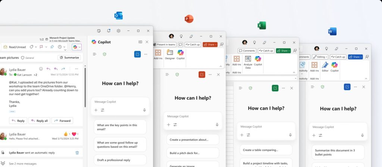382x167 pixels.
Task: Open Outlook settings gear
Action: pyautogui.click(x=118, y=31)
